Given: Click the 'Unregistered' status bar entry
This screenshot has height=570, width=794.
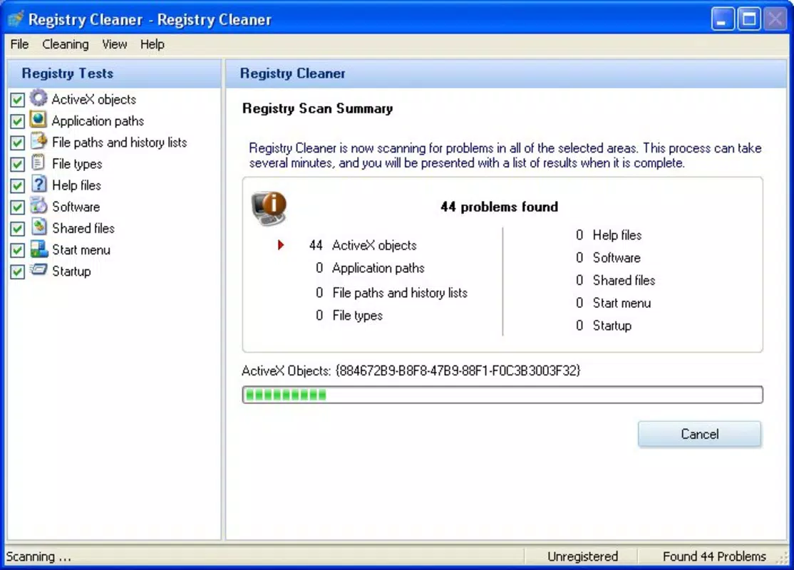Looking at the screenshot, I should tap(582, 556).
